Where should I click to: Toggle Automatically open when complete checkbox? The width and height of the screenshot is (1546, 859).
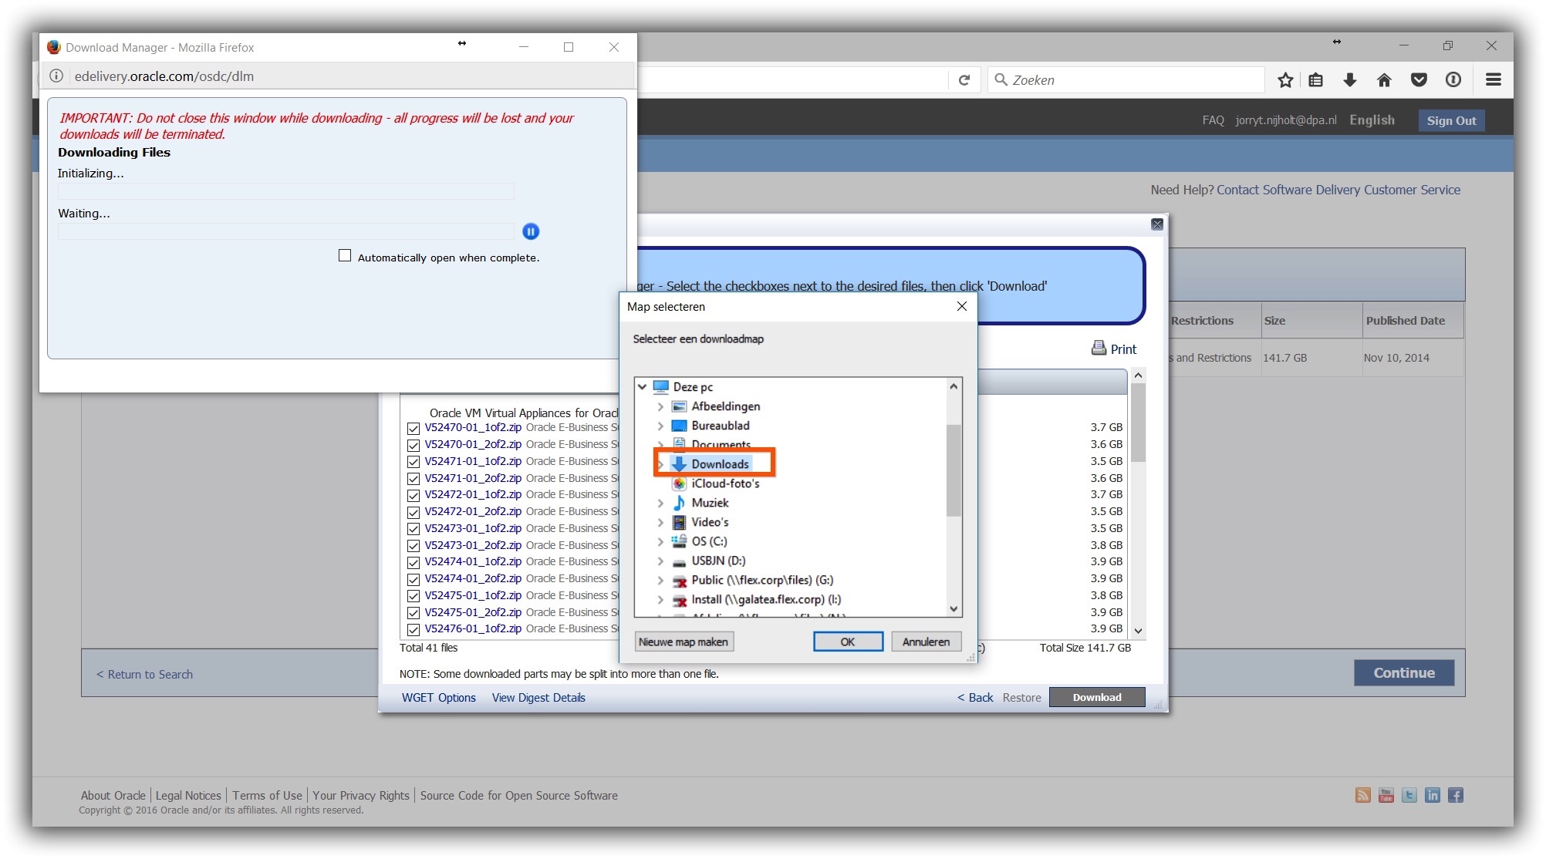click(345, 255)
